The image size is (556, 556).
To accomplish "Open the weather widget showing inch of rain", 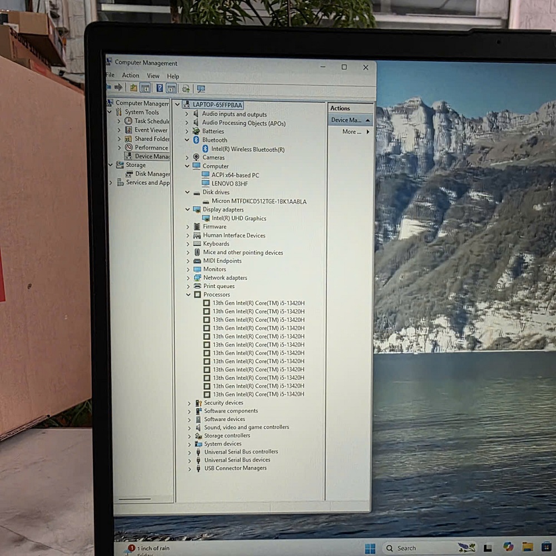I will tap(147, 550).
